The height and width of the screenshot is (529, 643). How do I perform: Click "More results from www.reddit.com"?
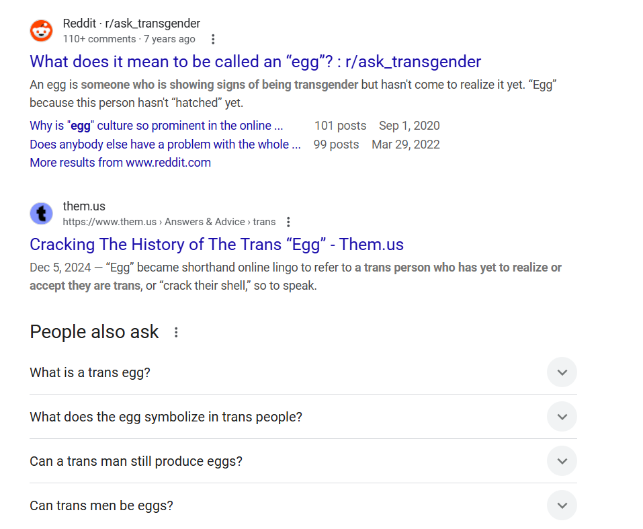[x=120, y=163]
